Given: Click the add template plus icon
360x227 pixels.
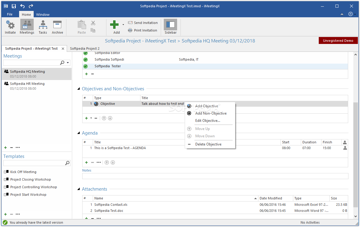Looking at the screenshot, I should point(5,214).
